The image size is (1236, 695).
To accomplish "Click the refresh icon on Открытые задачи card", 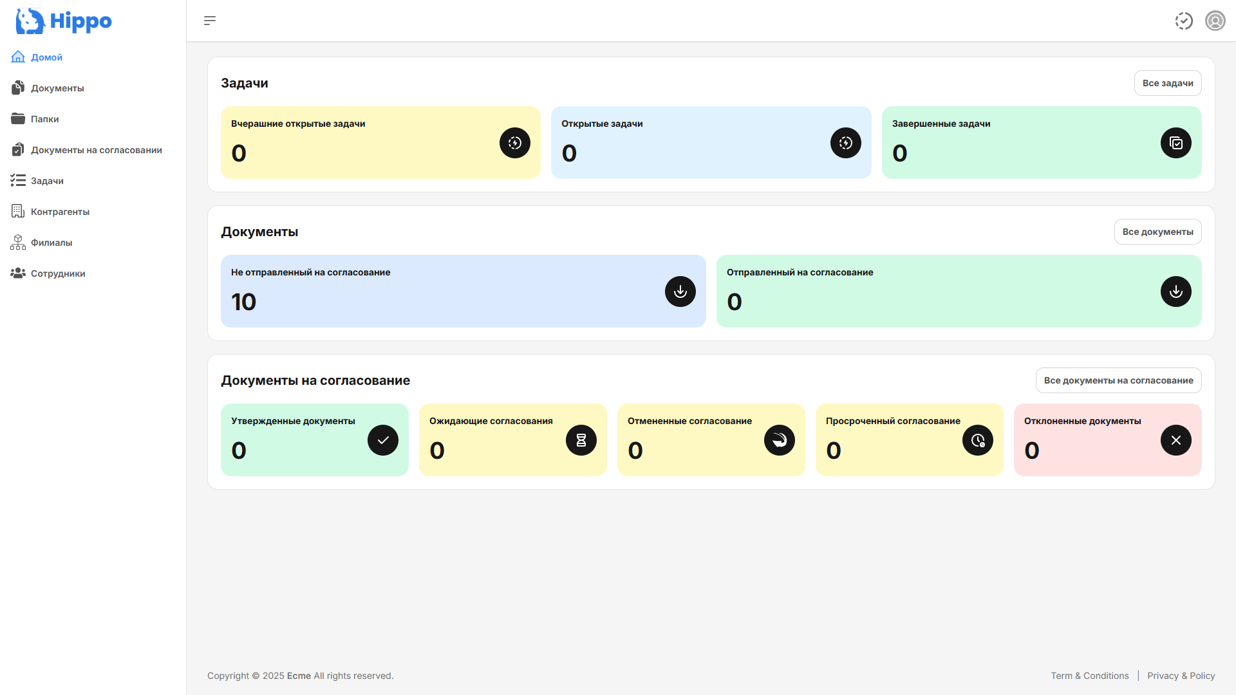I will pyautogui.click(x=845, y=142).
